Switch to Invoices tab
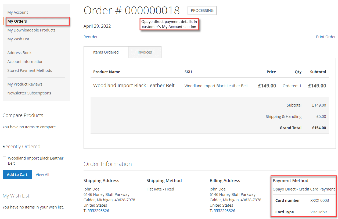 click(x=145, y=52)
